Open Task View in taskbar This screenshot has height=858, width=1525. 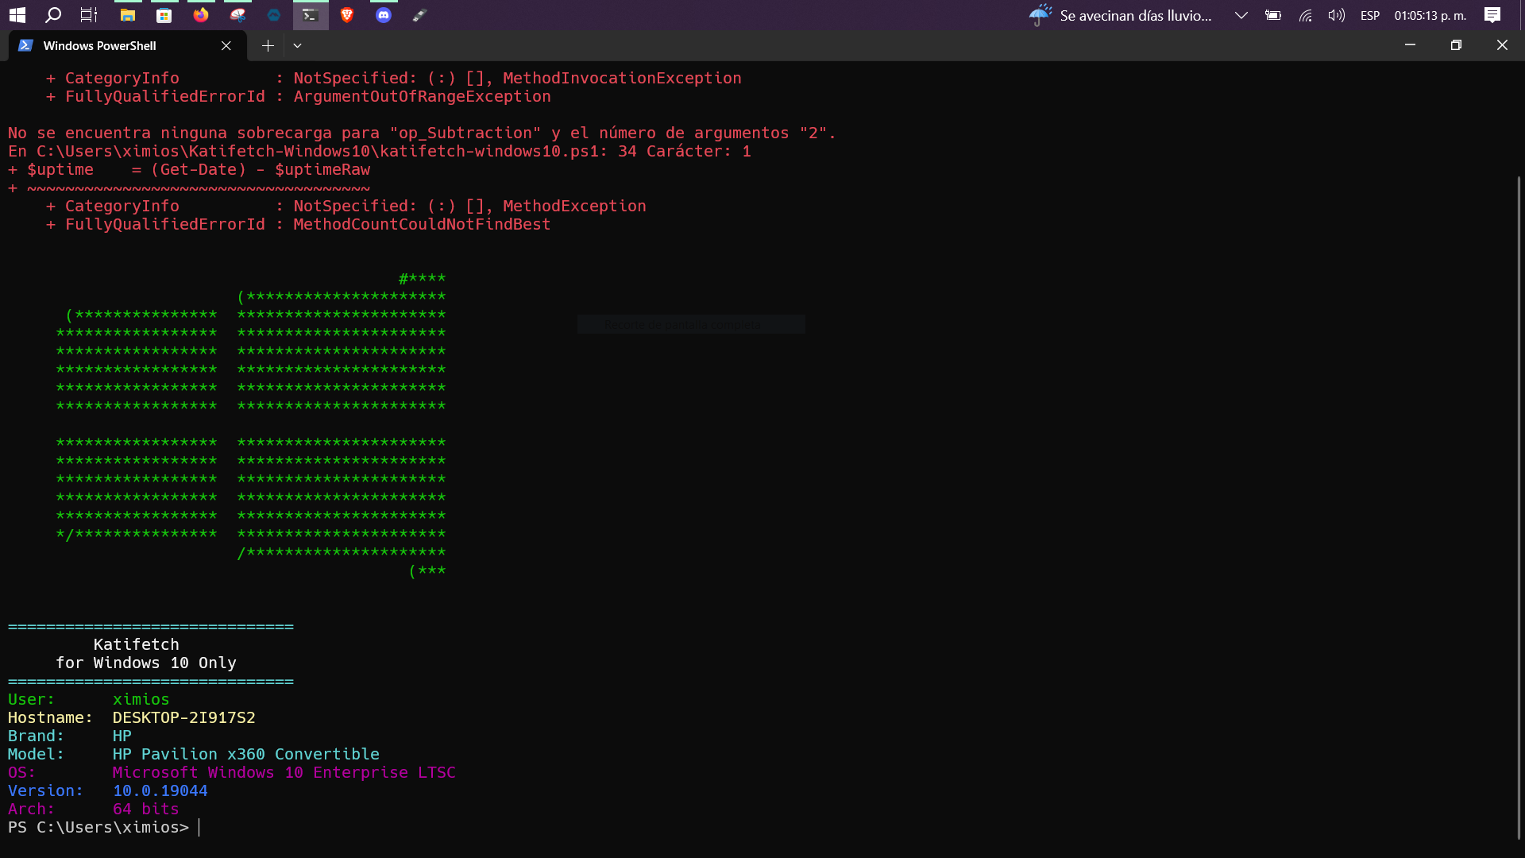tap(89, 15)
